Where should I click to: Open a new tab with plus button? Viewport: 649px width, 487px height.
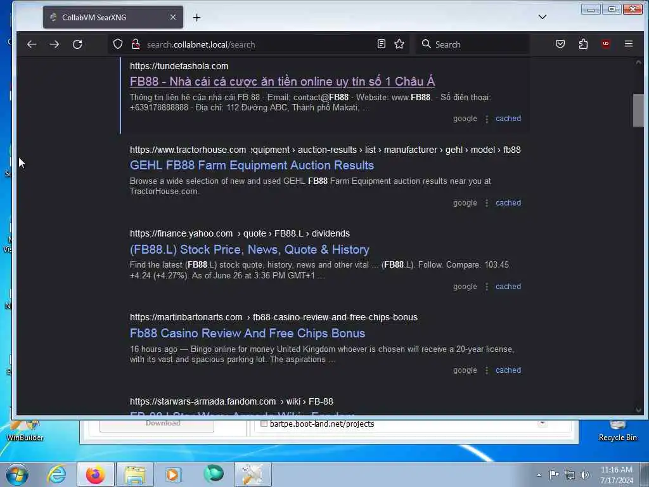[x=196, y=17]
